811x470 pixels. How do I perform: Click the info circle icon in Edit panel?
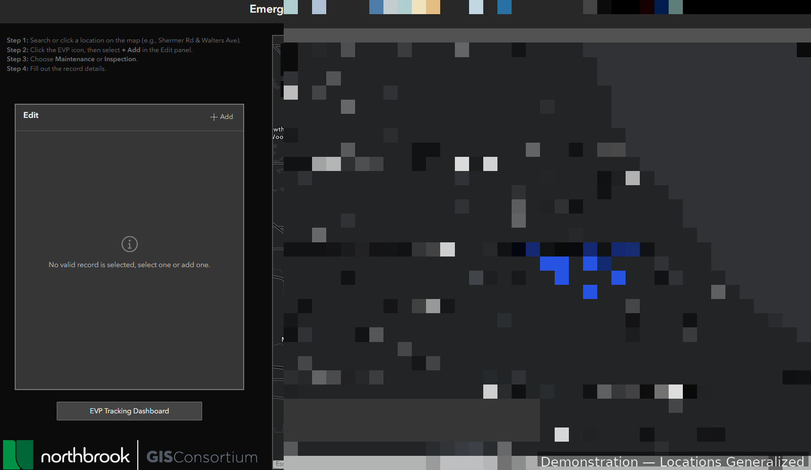(130, 244)
